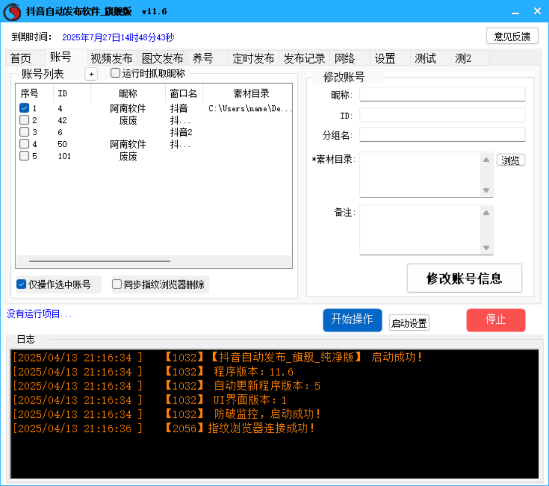Select ID 50 cell in row 4
Screen dimensions: 549x486
[62, 144]
